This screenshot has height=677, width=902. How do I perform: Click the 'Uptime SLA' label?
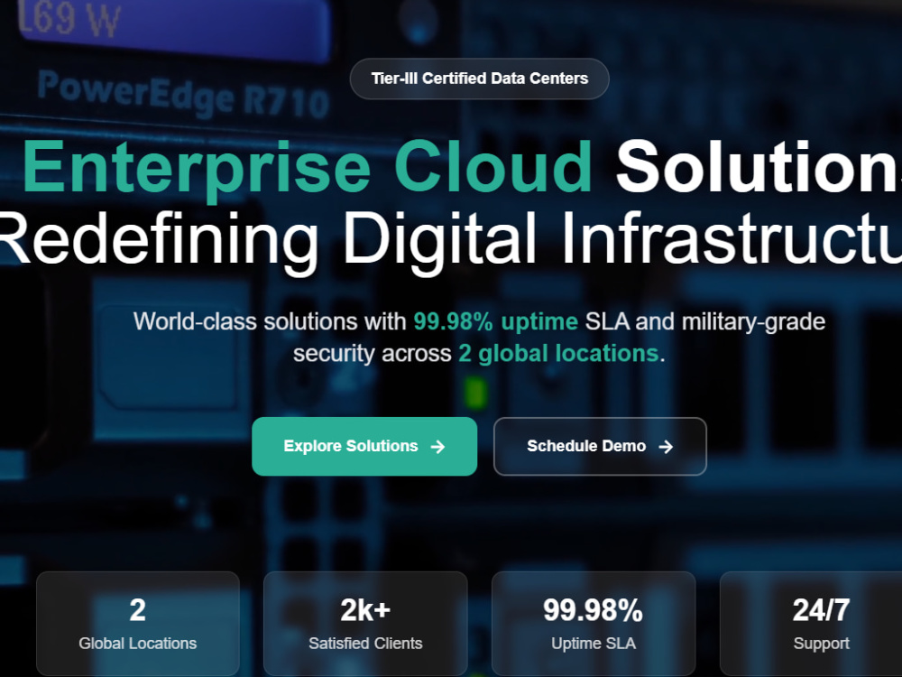coord(594,643)
